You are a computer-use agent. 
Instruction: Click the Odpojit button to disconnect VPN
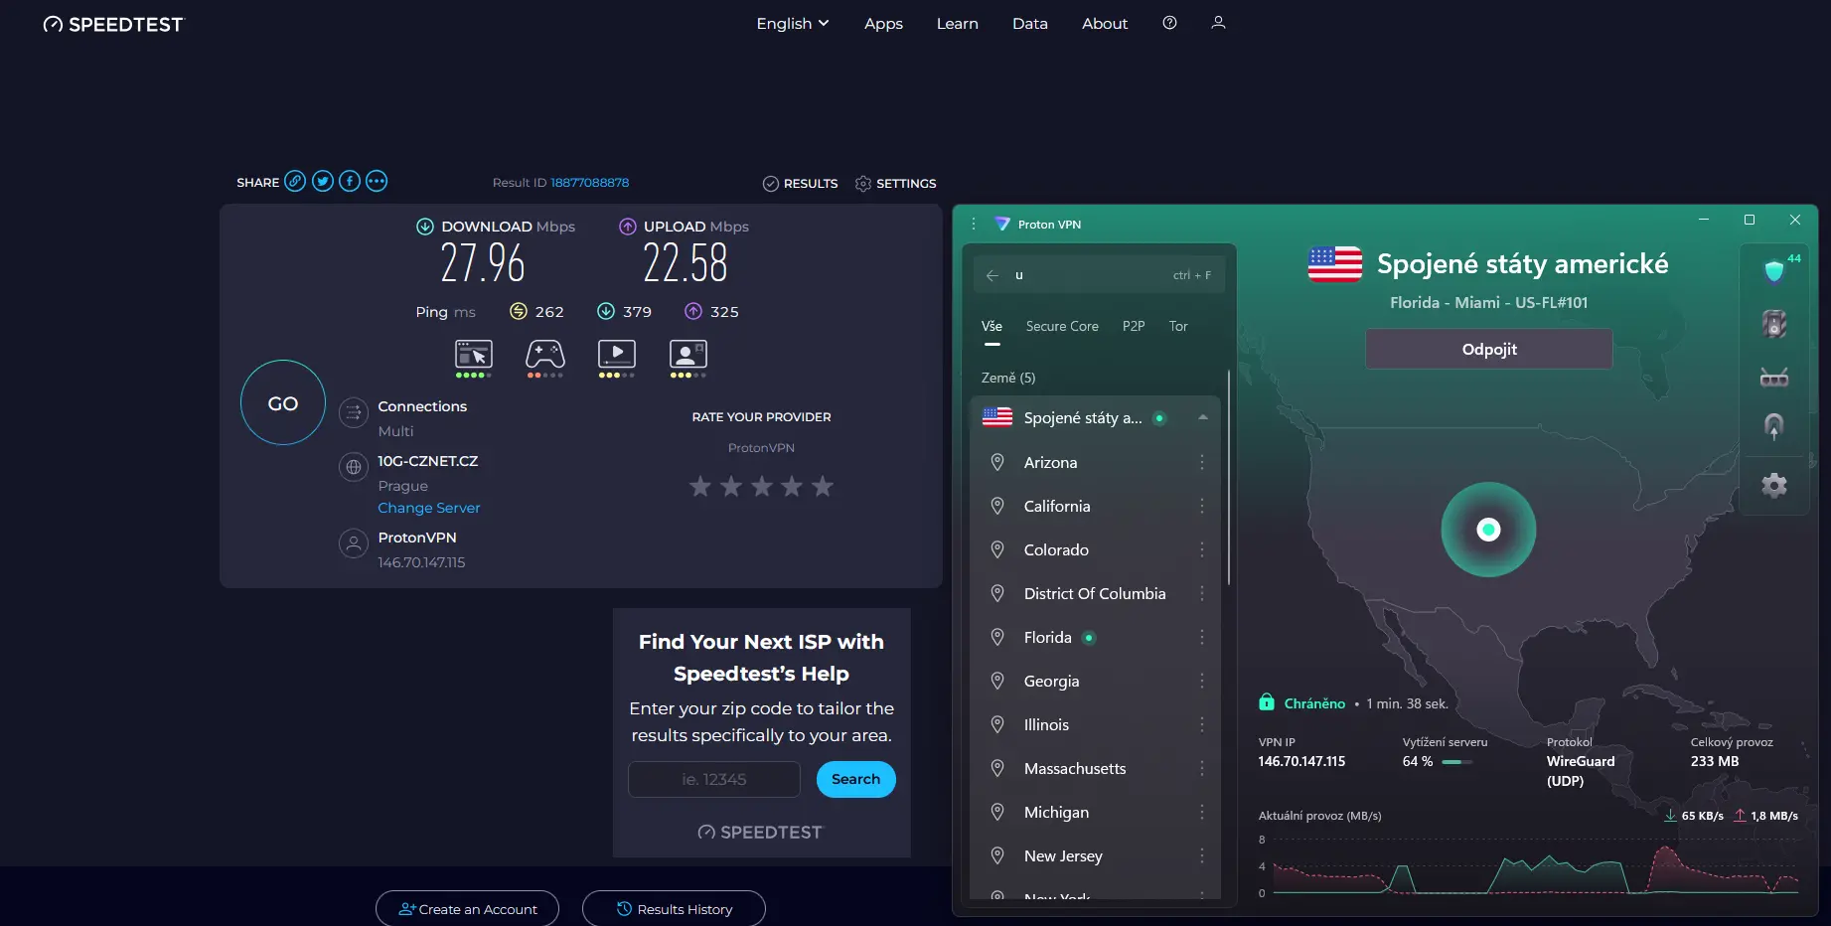pyautogui.click(x=1487, y=349)
